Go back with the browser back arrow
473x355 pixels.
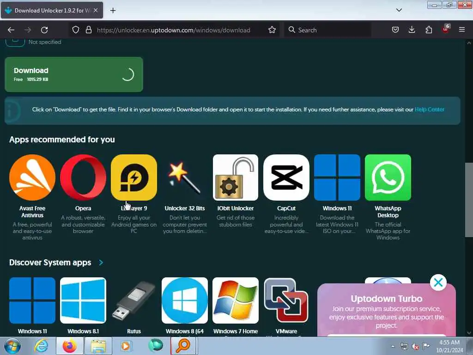[x=11, y=30]
